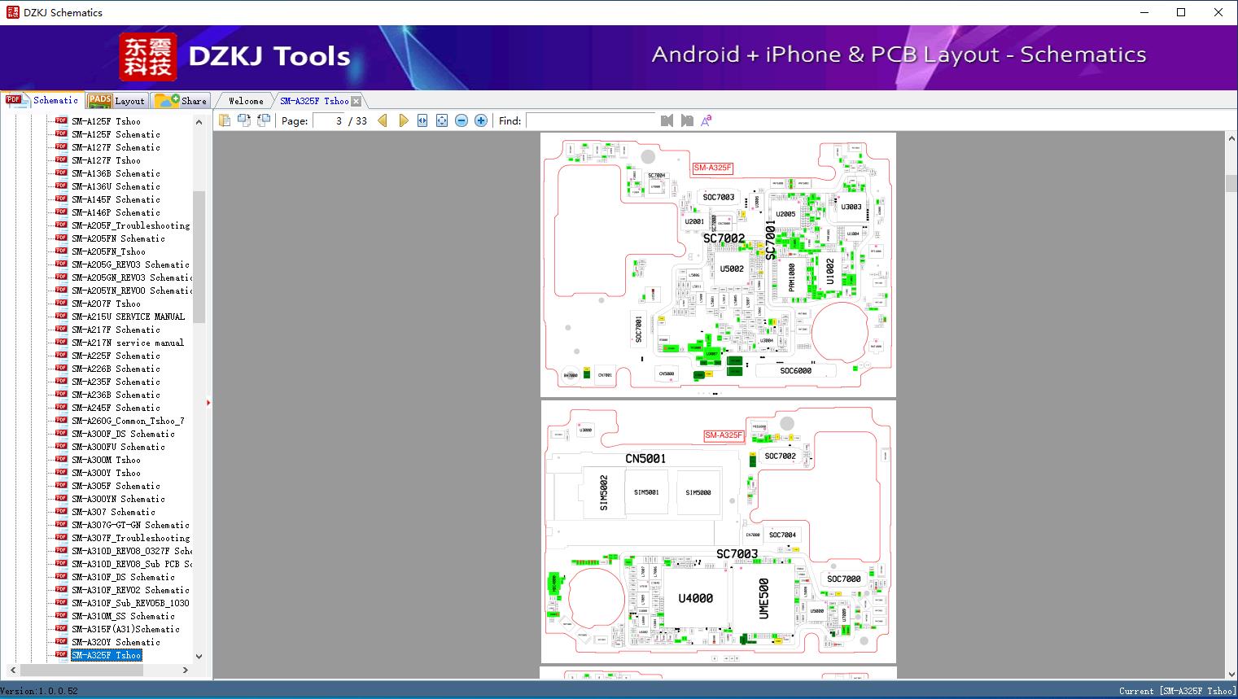Click the fit width icon
The image size is (1238, 699).
[x=422, y=120]
